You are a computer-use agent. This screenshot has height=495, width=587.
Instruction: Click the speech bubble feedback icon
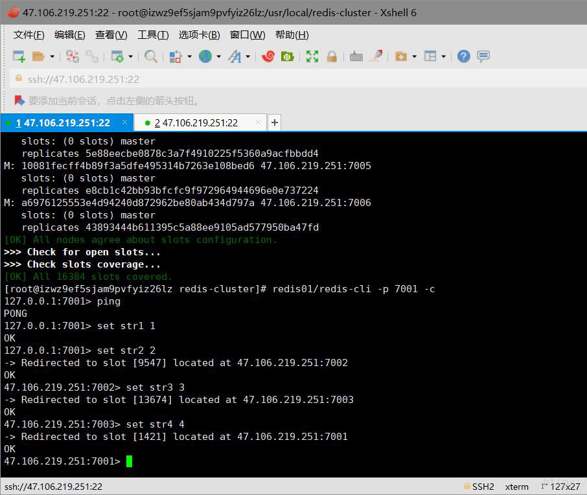click(x=483, y=56)
